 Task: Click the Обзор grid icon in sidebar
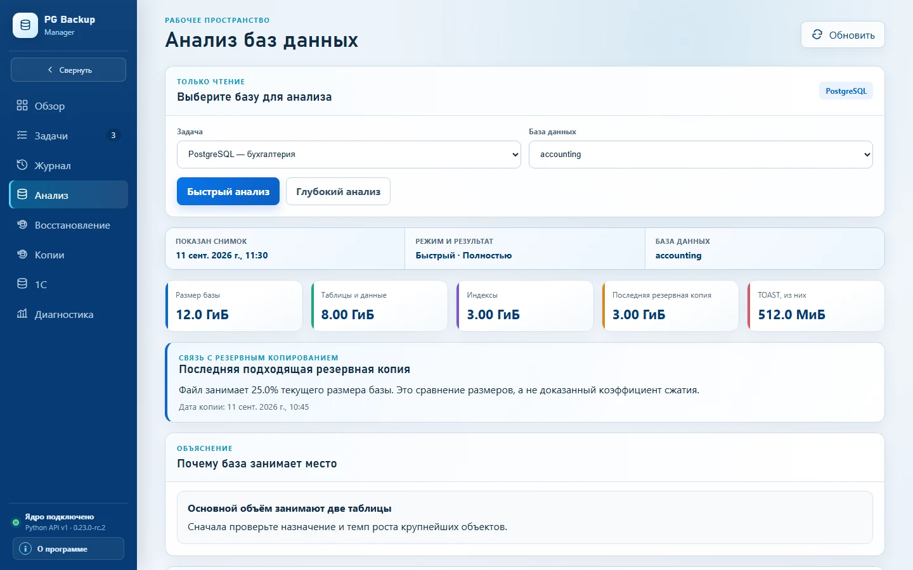tap(22, 105)
